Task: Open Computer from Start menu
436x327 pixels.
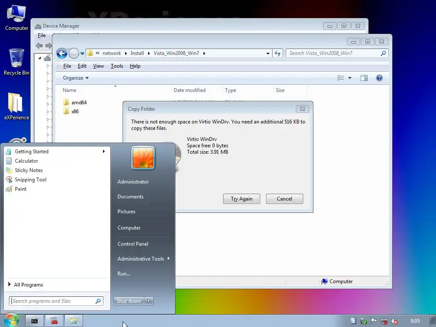Action: (x=129, y=228)
